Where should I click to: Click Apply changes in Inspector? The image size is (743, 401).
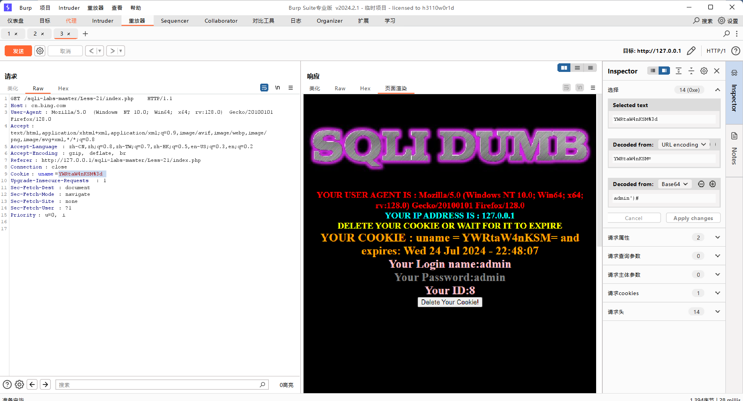tap(693, 218)
